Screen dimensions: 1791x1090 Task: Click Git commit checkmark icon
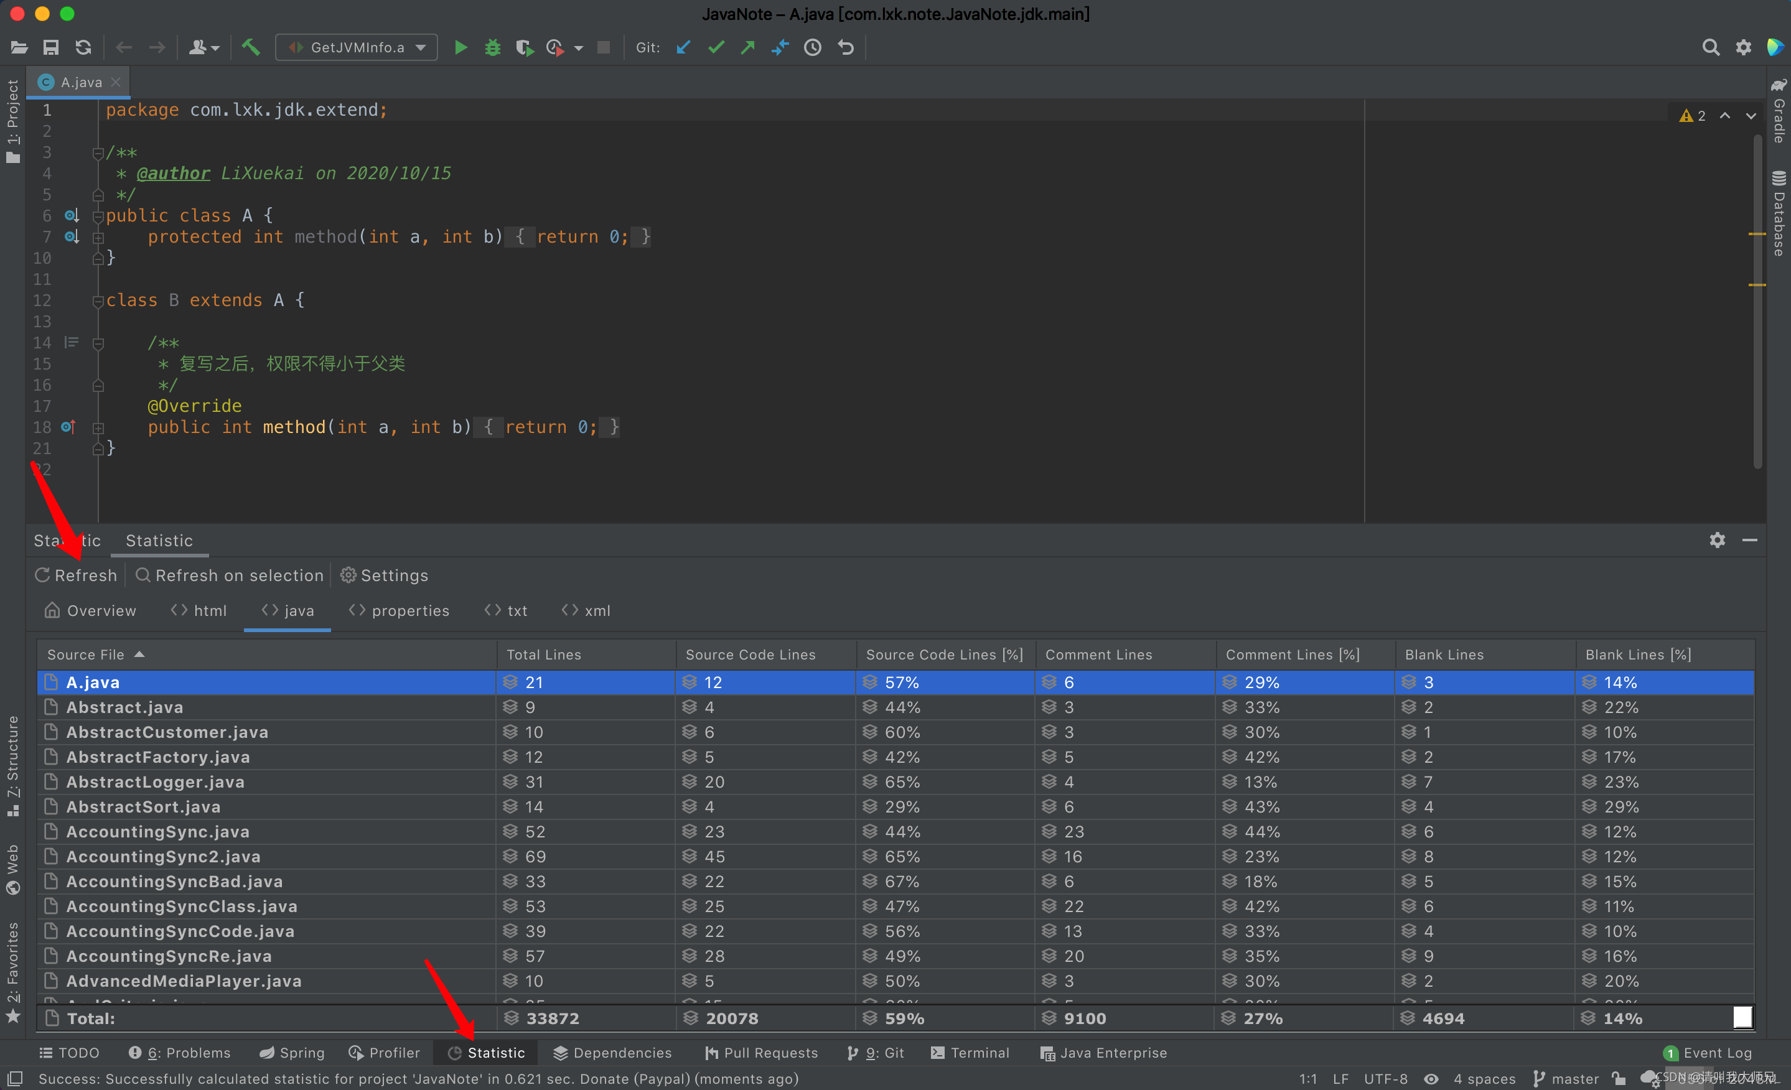(x=716, y=47)
